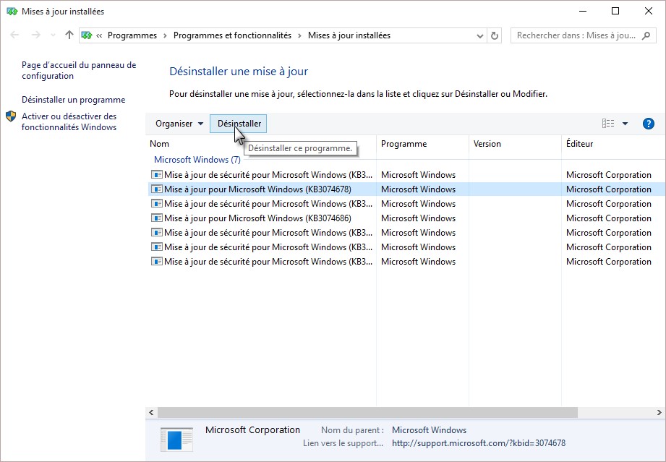Sort by the Éditeur column header

(x=579, y=144)
